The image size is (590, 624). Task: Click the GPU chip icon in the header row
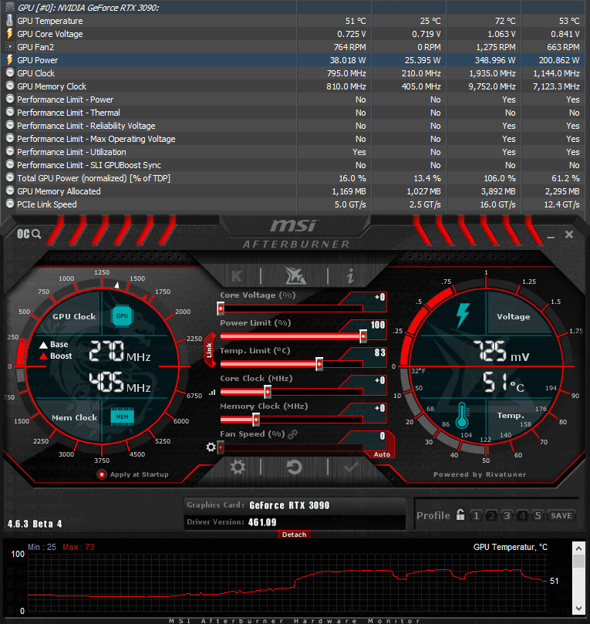coord(10,8)
